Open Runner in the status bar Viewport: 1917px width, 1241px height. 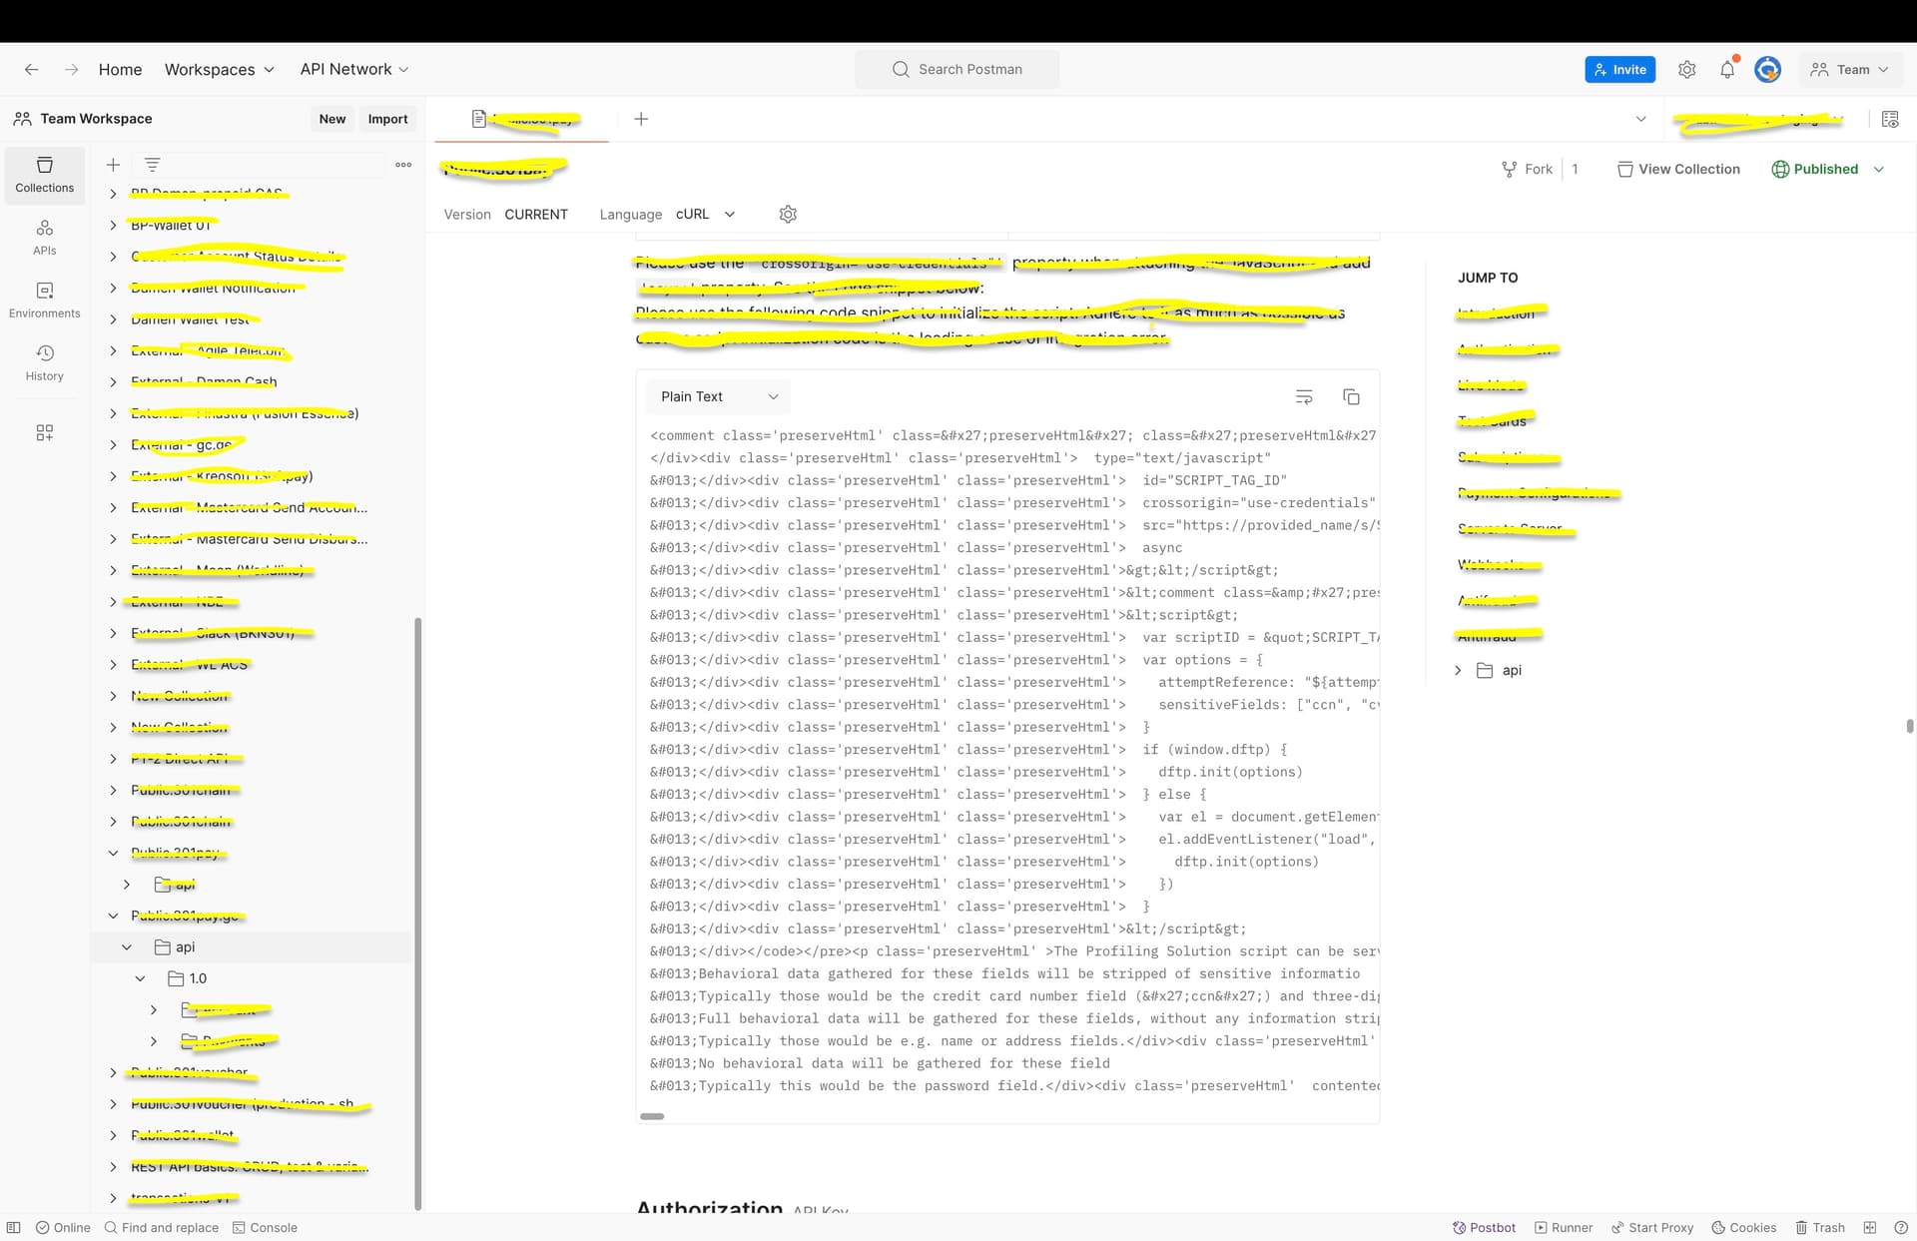[1564, 1227]
